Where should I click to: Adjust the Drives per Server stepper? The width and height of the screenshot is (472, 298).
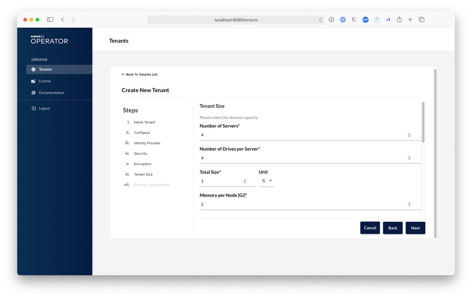pyautogui.click(x=409, y=158)
